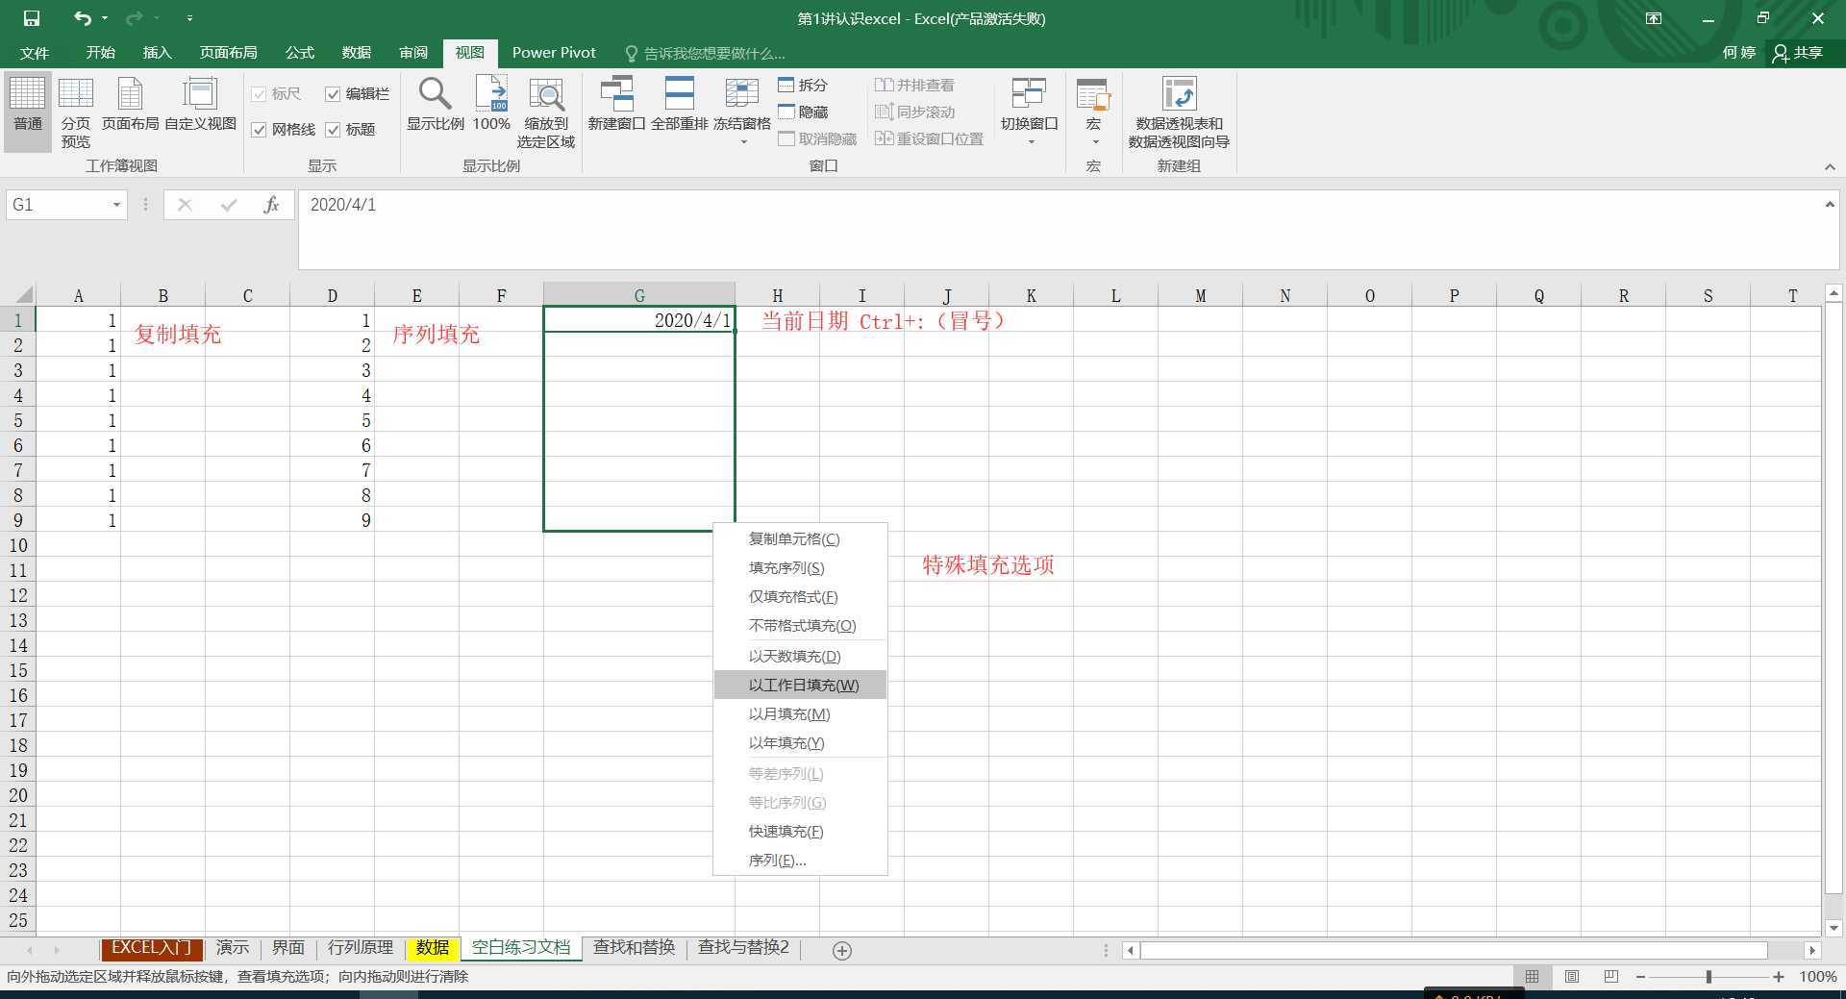Click the zoom in plus button
This screenshot has height=999, width=1846.
pyautogui.click(x=1779, y=977)
